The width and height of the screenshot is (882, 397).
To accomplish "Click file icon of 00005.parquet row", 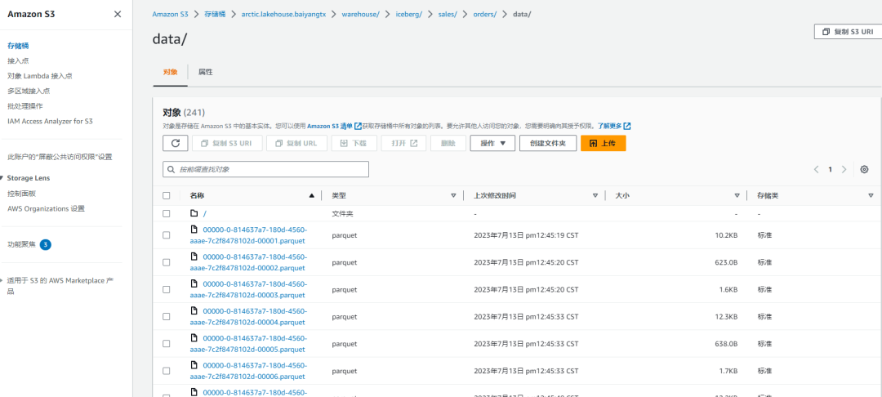I will (x=194, y=337).
